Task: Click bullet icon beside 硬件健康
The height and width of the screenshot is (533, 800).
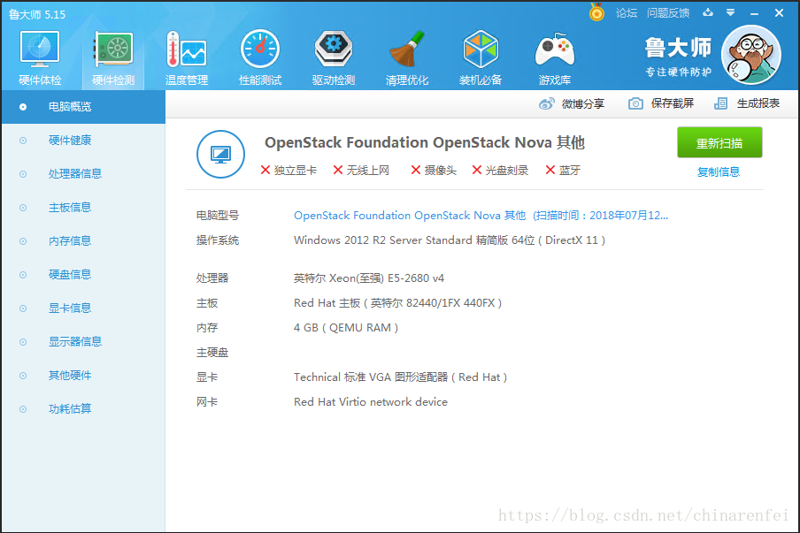Action: pyautogui.click(x=23, y=141)
